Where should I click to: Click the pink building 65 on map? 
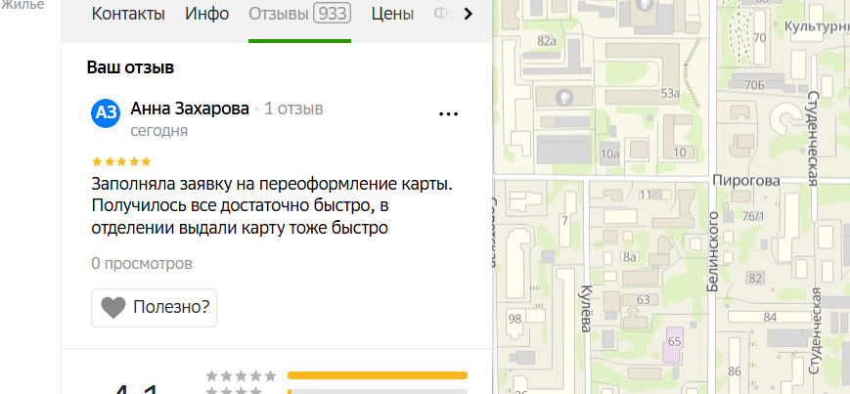click(674, 345)
